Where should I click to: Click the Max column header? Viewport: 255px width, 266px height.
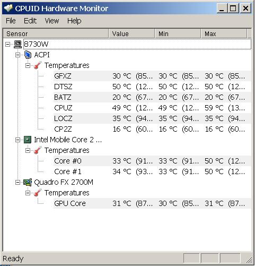(224, 33)
